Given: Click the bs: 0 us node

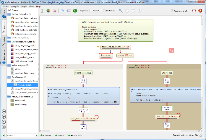Looking at the screenshot, I should pyautogui.click(x=106, y=56).
